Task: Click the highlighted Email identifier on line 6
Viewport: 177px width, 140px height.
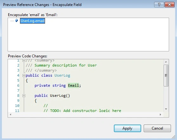Action: pos(73,85)
